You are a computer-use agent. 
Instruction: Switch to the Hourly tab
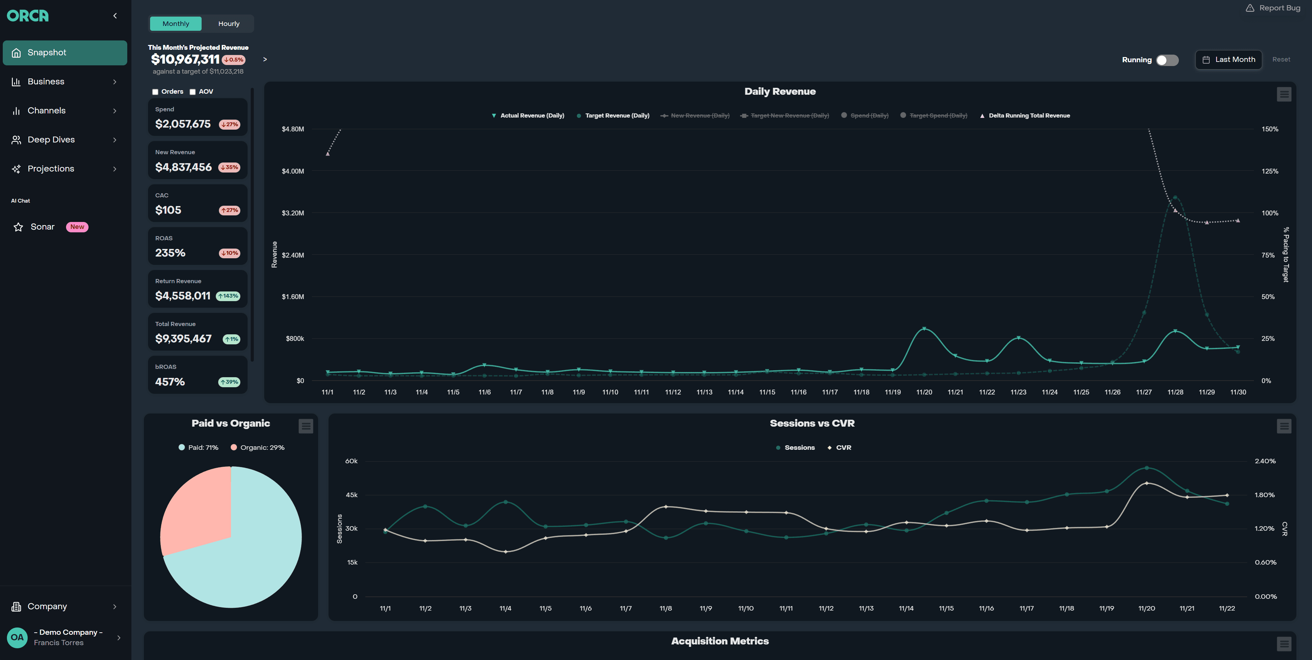[229, 24]
